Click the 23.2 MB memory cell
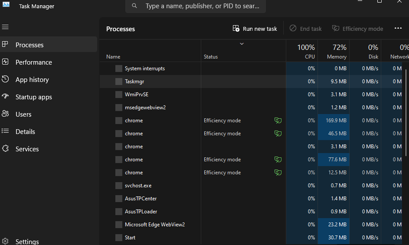The height and width of the screenshot is (245, 409). tap(334, 225)
